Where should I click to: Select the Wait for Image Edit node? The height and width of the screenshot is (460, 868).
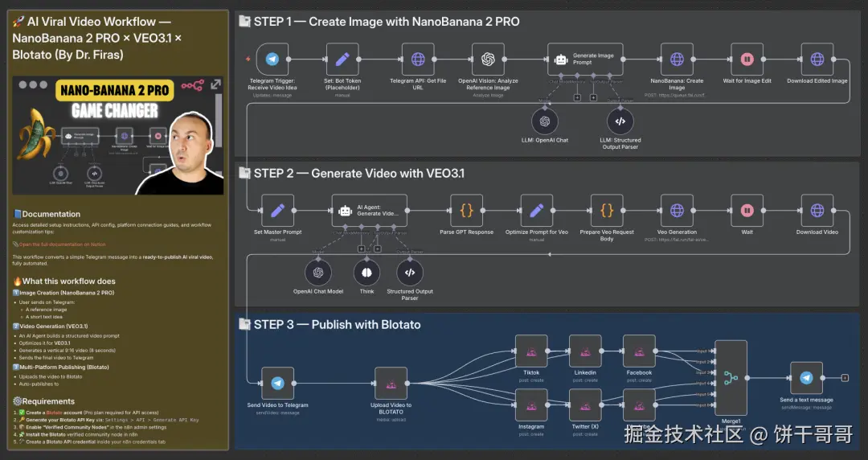point(747,60)
